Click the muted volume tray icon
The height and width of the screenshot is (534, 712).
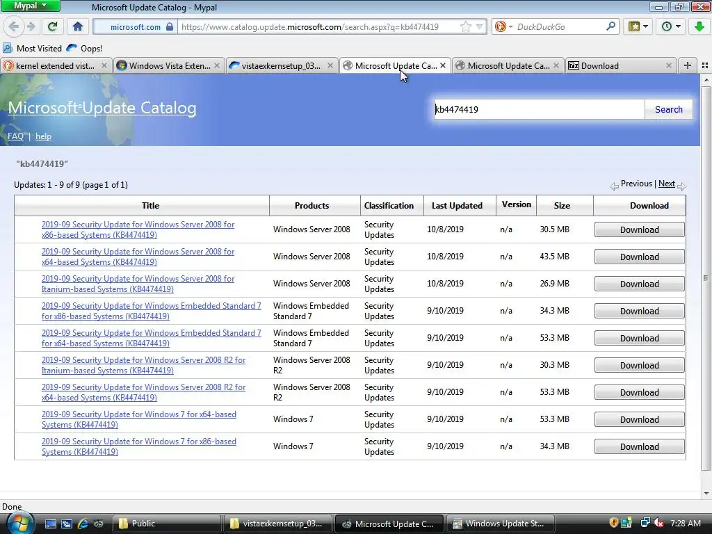click(658, 523)
